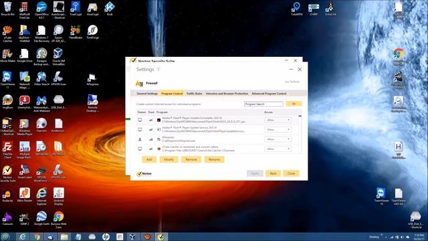Click the Show Desktop toolbar label in taskbar
This screenshot has width=428, height=241.
pos(374,237)
